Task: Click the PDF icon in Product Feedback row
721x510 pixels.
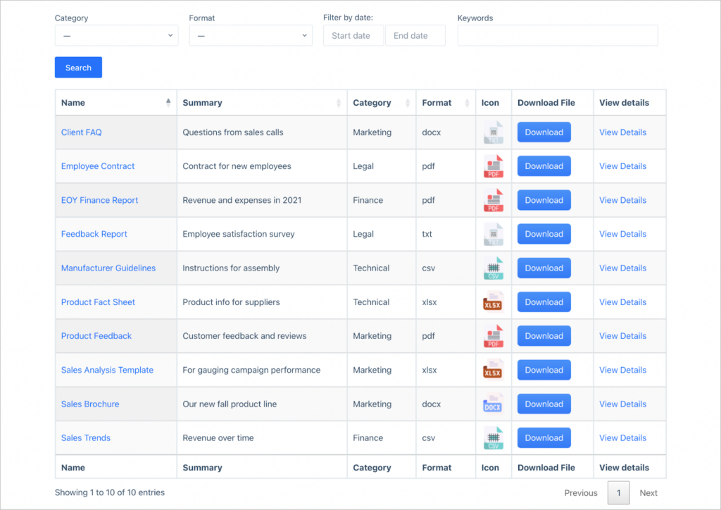Action: [493, 336]
